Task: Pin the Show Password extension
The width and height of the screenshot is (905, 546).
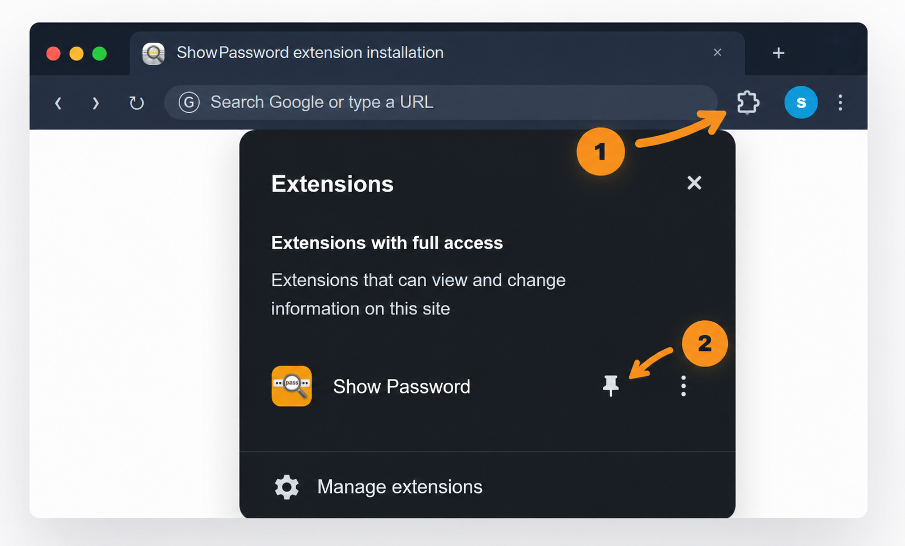Action: (x=611, y=386)
